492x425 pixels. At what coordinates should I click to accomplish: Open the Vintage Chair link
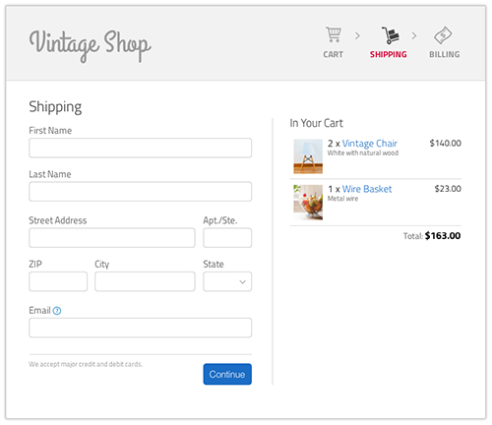point(370,144)
